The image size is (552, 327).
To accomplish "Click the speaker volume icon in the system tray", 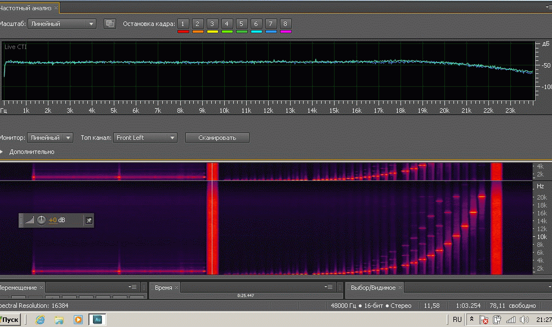I will point(523,320).
